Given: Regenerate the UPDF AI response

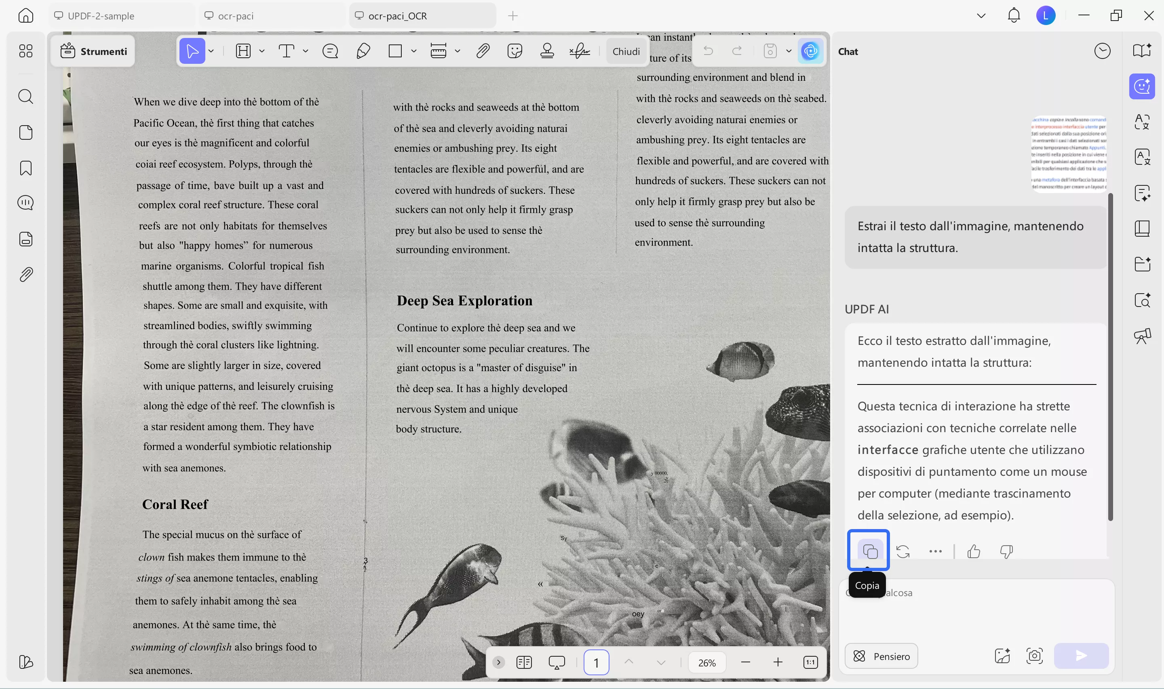Looking at the screenshot, I should (x=903, y=551).
